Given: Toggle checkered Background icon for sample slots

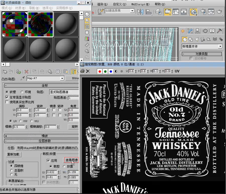Looking at the screenshot, I should click(87, 27).
